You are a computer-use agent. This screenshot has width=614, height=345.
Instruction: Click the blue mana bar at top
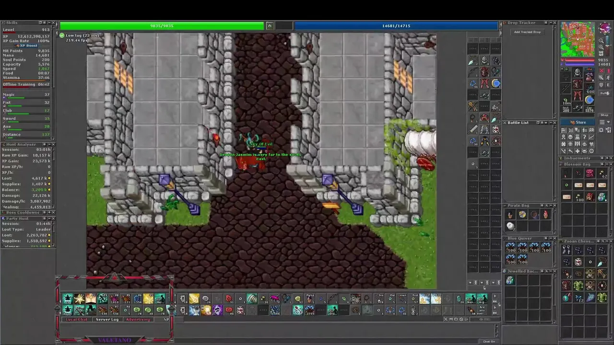coord(396,25)
